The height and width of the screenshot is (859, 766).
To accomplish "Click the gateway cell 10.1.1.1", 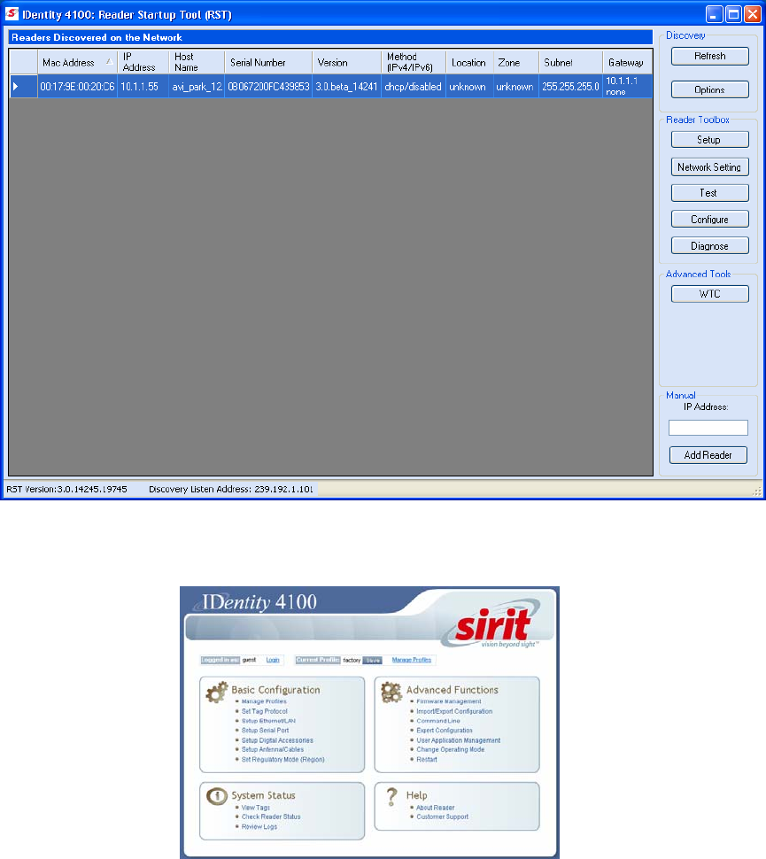I will pyautogui.click(x=627, y=87).
